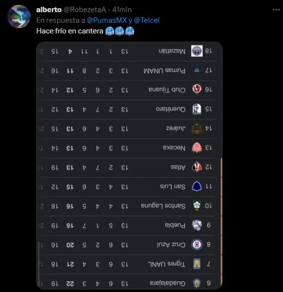Screen dimensions: 283x292
Task: Open the tweet's more options menu
Action: [x=275, y=9]
